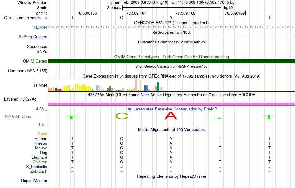The height and width of the screenshot is (188, 295).
Task: Click the RefSeq Curated track label
Action: [x=33, y=37]
